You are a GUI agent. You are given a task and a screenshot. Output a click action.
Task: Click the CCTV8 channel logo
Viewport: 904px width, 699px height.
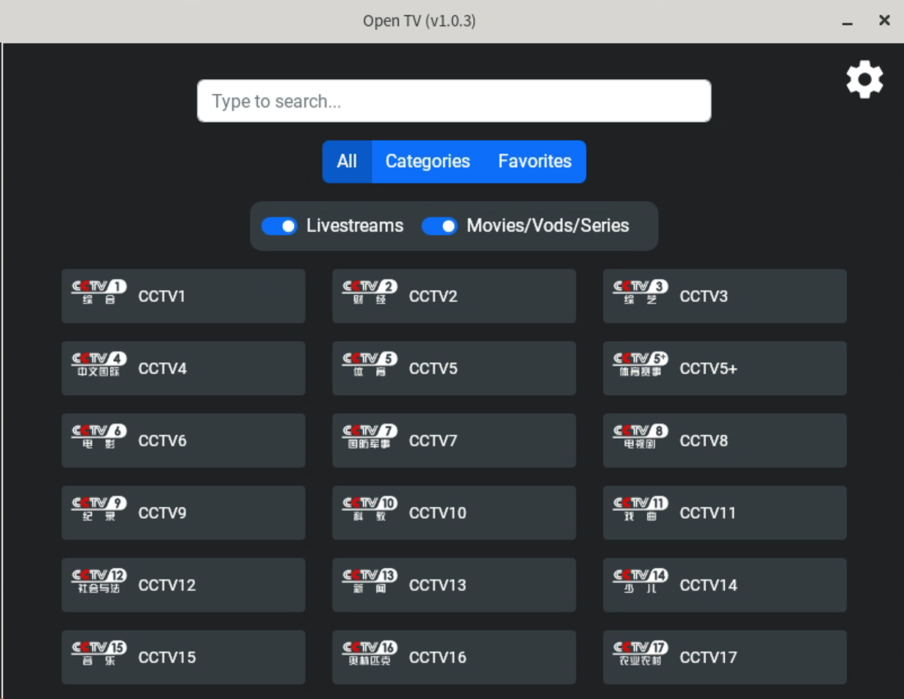coord(641,437)
